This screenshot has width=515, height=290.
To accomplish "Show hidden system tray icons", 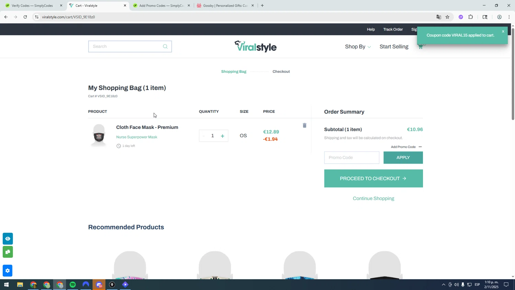I will pyautogui.click(x=443, y=285).
